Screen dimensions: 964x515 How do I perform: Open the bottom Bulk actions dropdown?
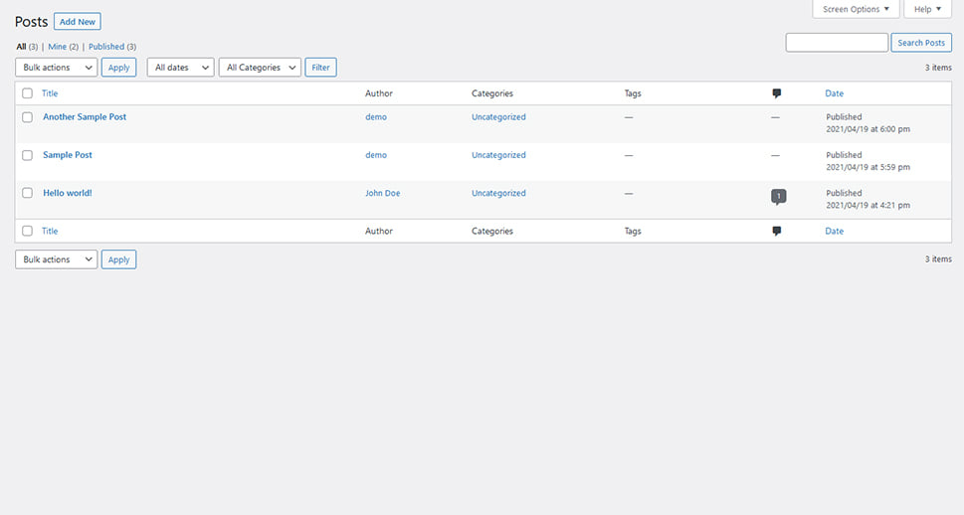(56, 259)
